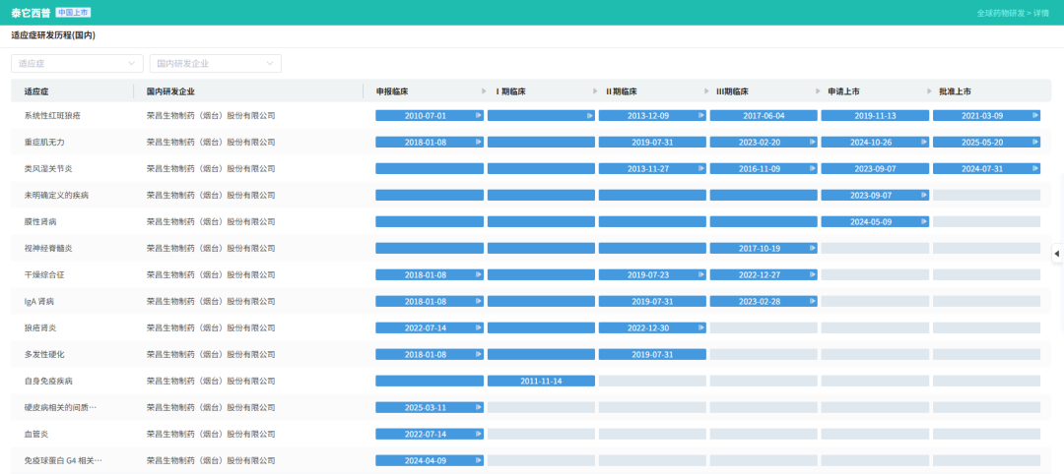Click the arrow icon on the 2011-11-14 bar
1064x474 pixels.
pos(590,381)
